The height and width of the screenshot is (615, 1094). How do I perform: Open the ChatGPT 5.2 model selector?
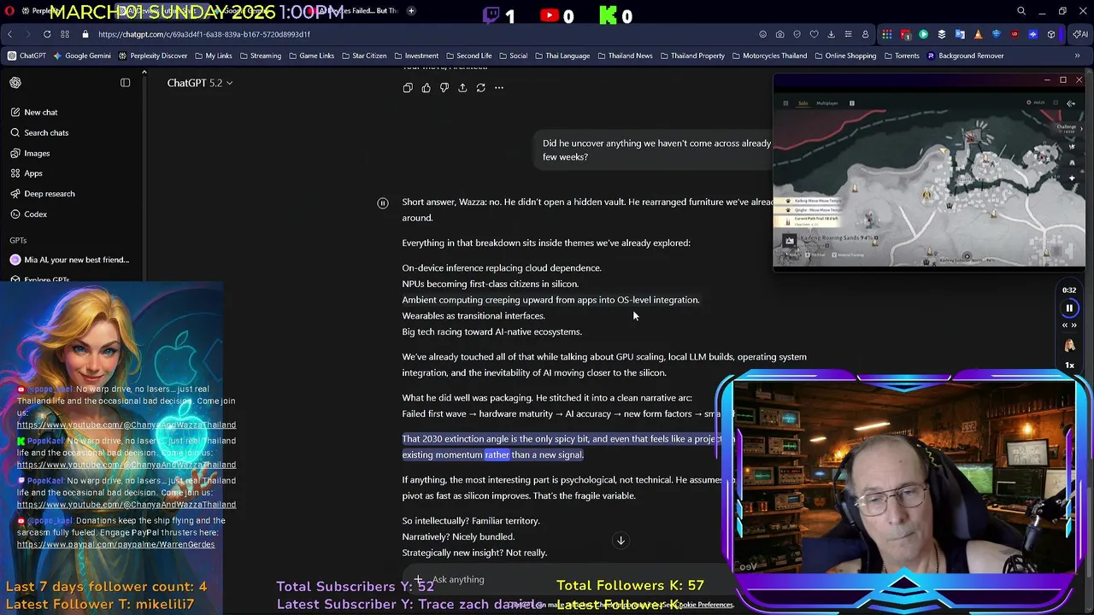tap(200, 83)
